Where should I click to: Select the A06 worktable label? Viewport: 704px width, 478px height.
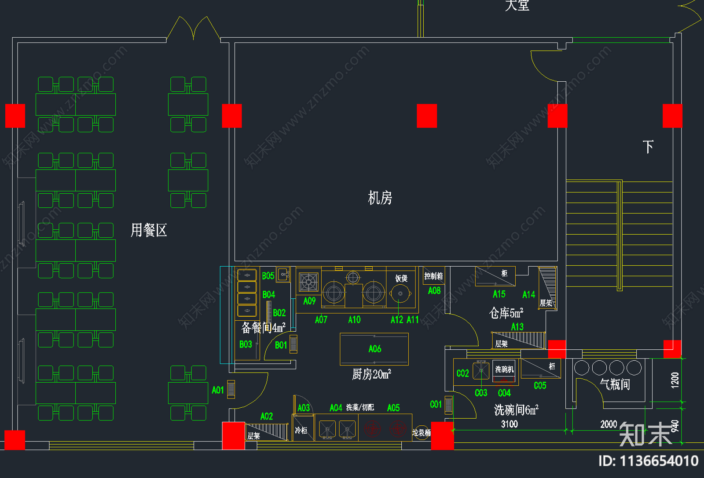(x=375, y=349)
